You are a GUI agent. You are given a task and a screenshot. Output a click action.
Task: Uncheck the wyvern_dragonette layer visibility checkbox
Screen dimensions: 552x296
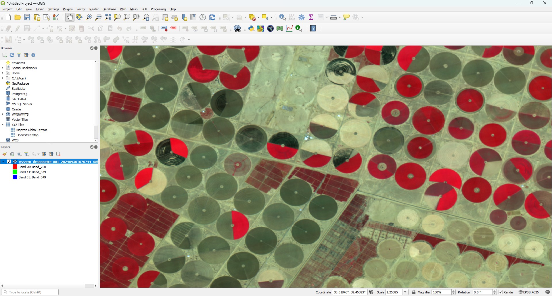pyautogui.click(x=9, y=162)
